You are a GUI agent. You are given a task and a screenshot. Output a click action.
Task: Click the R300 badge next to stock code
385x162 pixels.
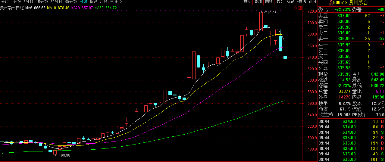pos(322,3)
